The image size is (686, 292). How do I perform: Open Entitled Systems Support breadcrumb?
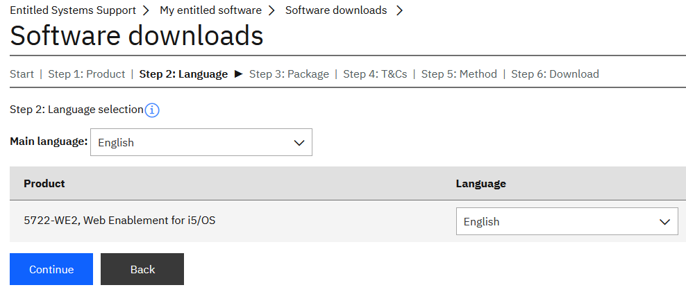73,10
